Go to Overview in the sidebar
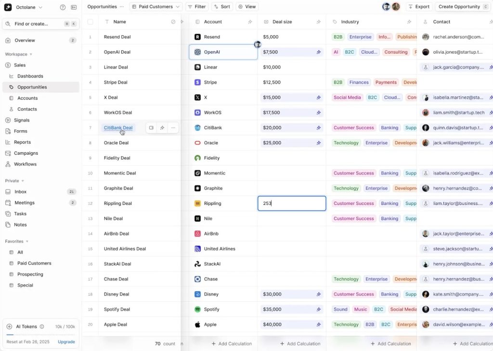The width and height of the screenshot is (493, 351). click(x=40, y=40)
